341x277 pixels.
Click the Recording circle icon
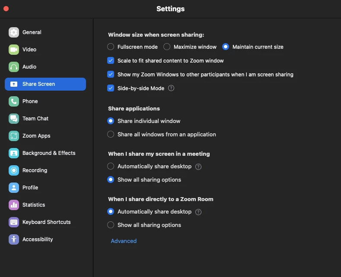tap(14, 170)
